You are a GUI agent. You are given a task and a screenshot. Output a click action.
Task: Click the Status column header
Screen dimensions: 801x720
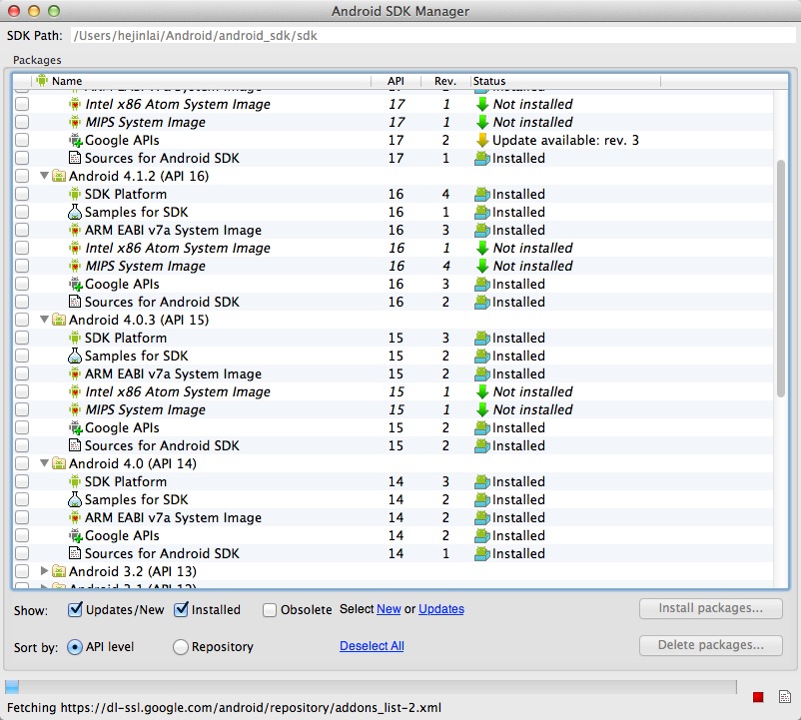pos(565,81)
